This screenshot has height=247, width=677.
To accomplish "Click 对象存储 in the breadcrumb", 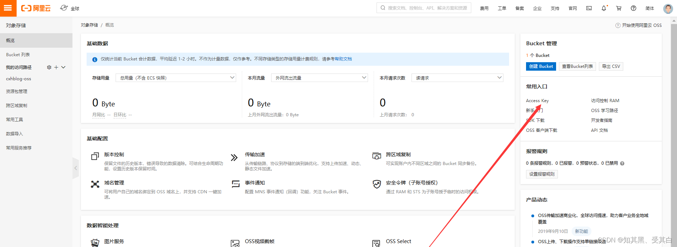I will 89,25.
